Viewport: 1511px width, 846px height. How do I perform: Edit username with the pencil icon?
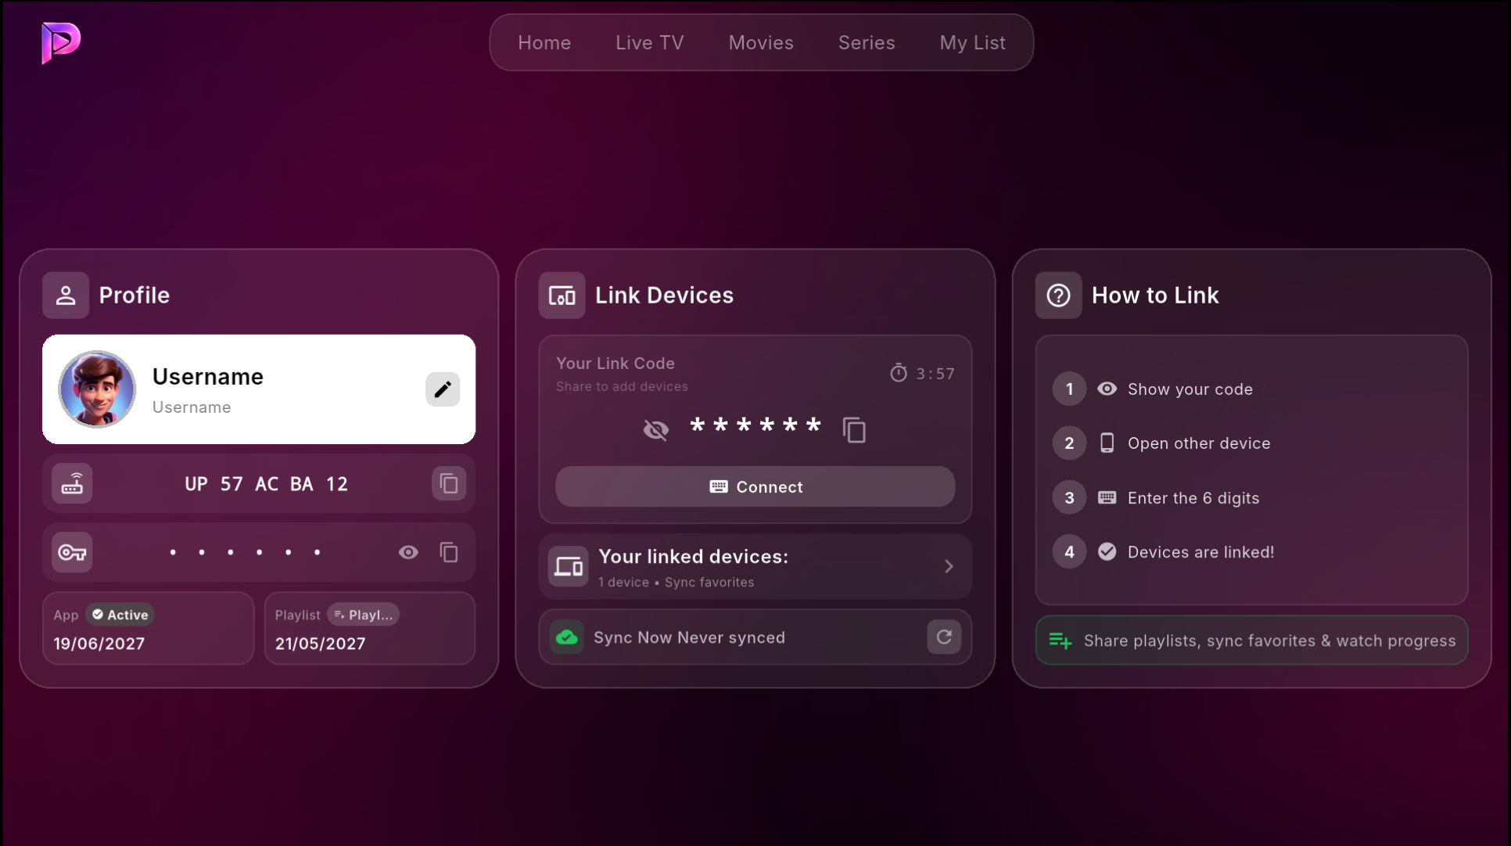click(443, 389)
